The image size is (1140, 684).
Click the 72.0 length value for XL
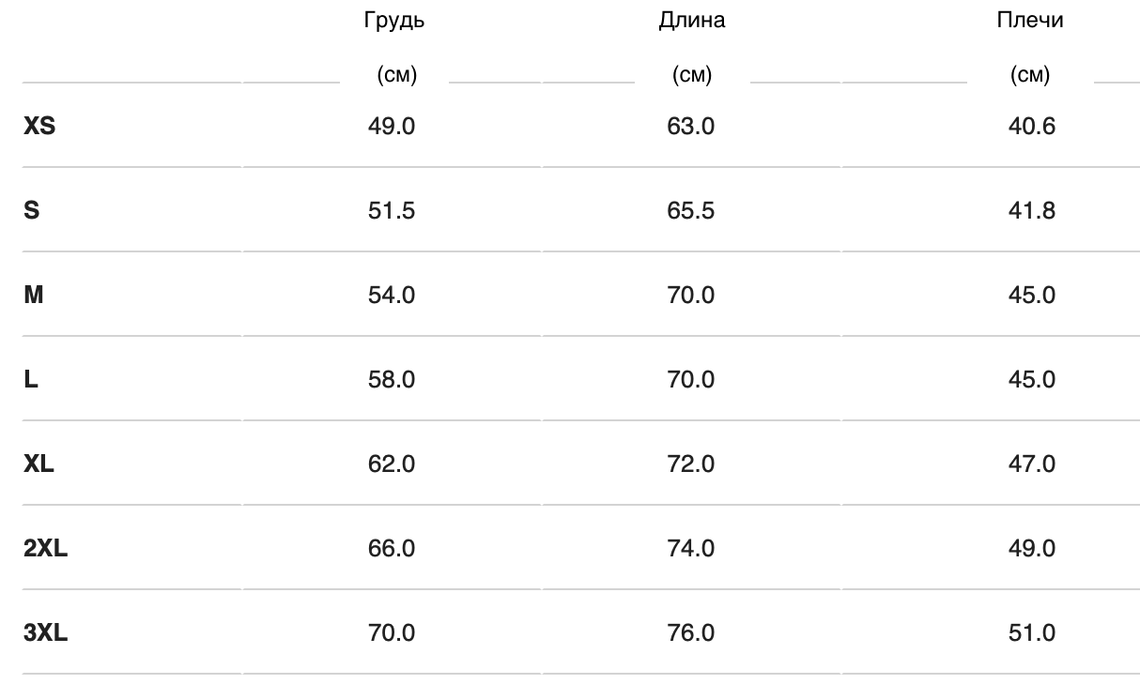pyautogui.click(x=690, y=464)
